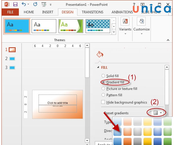Click the slide subtitle placeholder
The width and height of the screenshot is (174, 145).
point(58,109)
